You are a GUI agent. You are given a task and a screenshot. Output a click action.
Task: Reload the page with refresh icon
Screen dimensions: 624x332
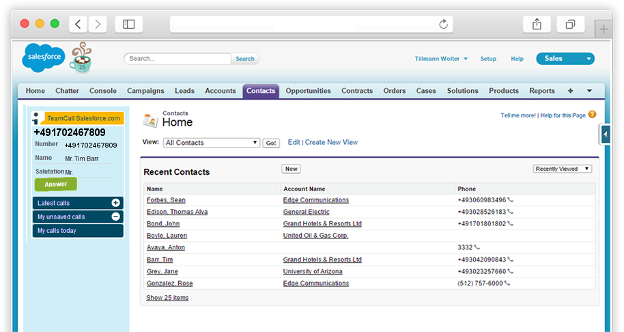click(x=443, y=25)
